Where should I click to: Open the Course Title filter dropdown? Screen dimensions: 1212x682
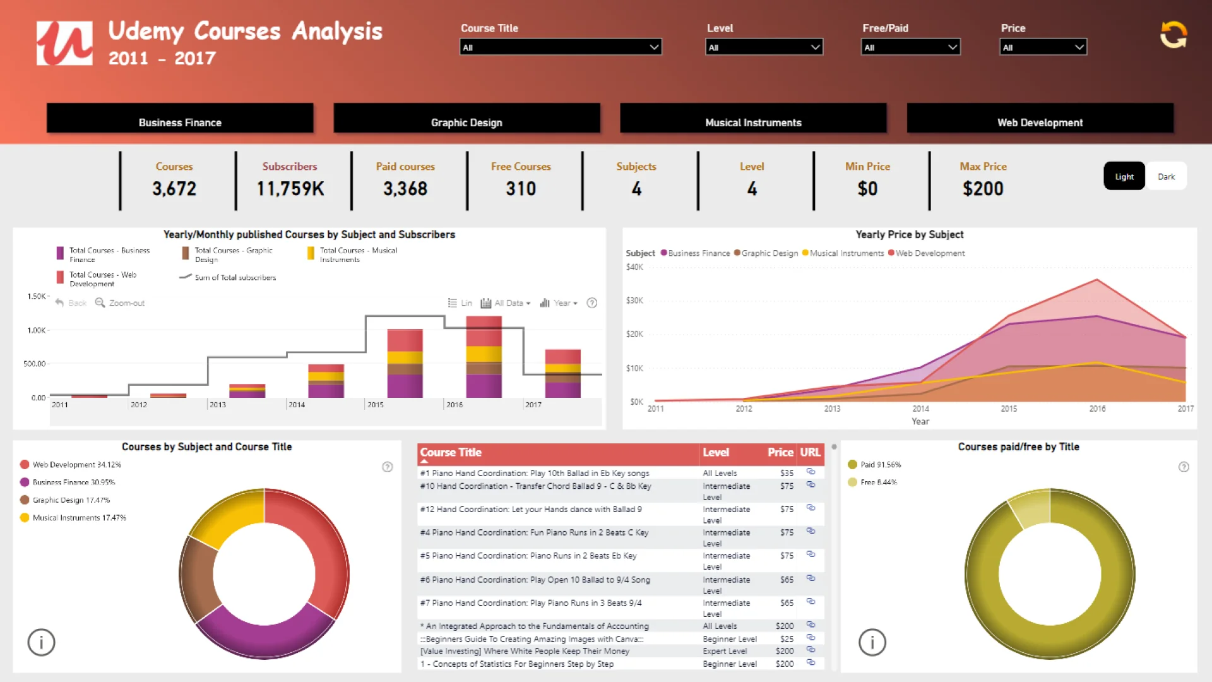click(x=561, y=47)
